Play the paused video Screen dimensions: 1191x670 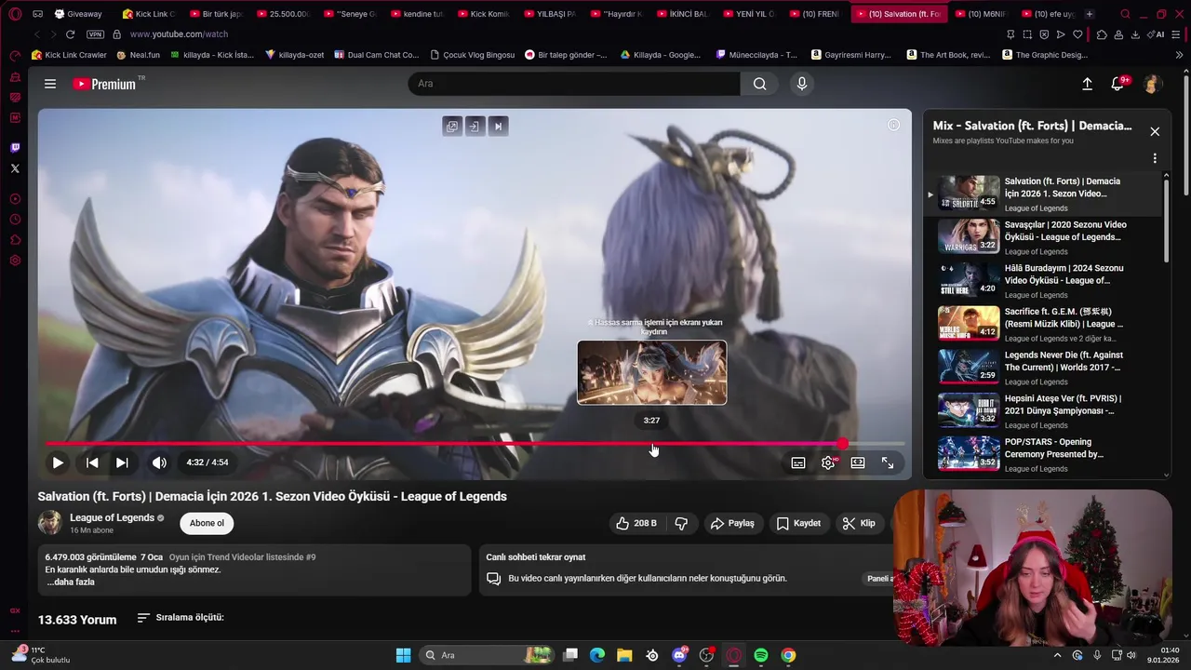pos(58,462)
